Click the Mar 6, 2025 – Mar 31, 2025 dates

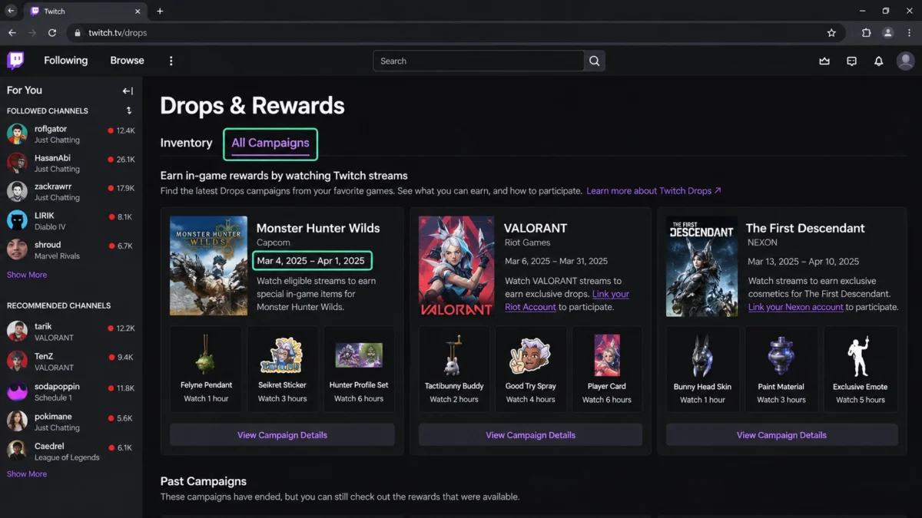(556, 261)
